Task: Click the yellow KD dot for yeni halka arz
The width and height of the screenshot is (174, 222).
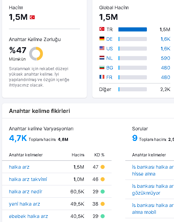Action: [x=103, y=204]
